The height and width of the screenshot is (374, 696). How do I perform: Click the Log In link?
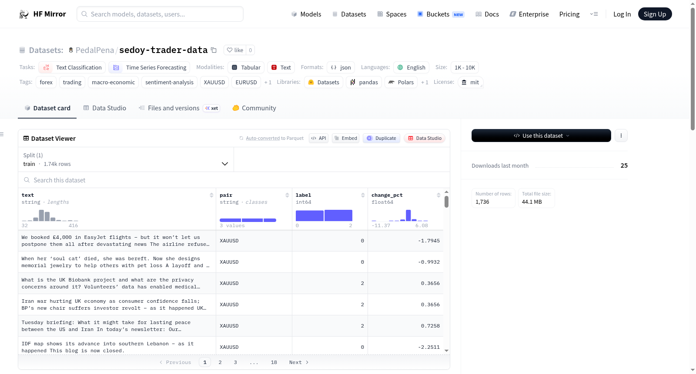point(622,14)
